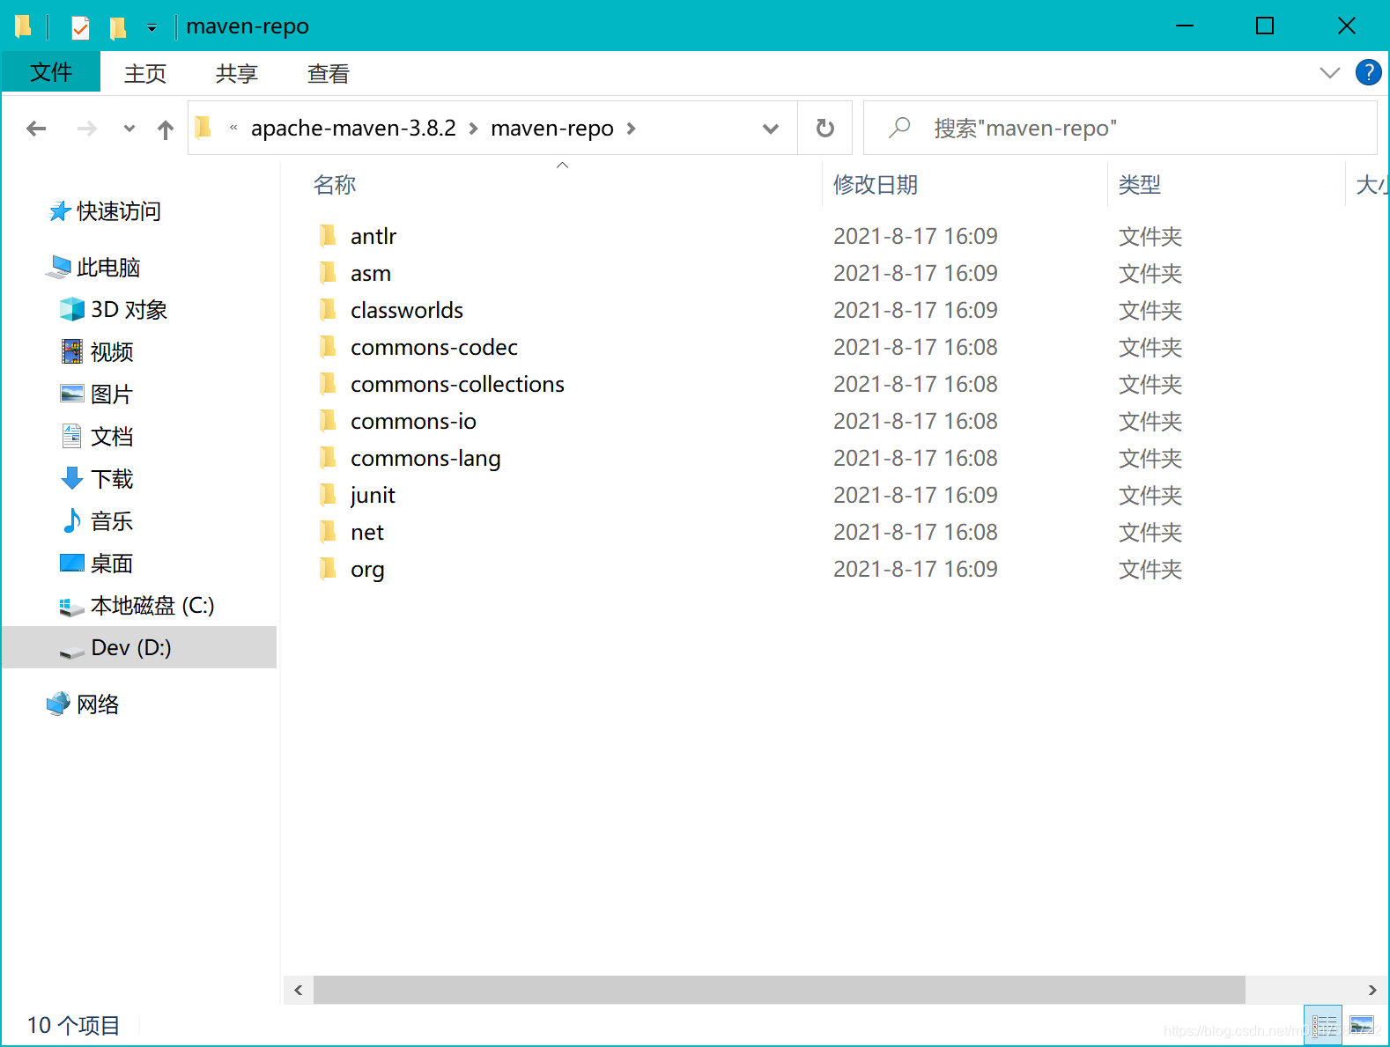
Task: Sort by the 类型 column header
Action: point(1140,185)
